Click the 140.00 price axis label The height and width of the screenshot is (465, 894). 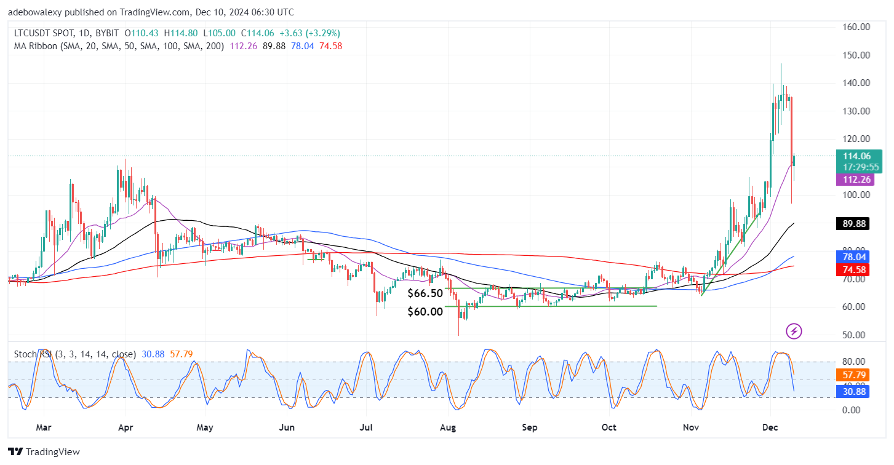pos(856,83)
